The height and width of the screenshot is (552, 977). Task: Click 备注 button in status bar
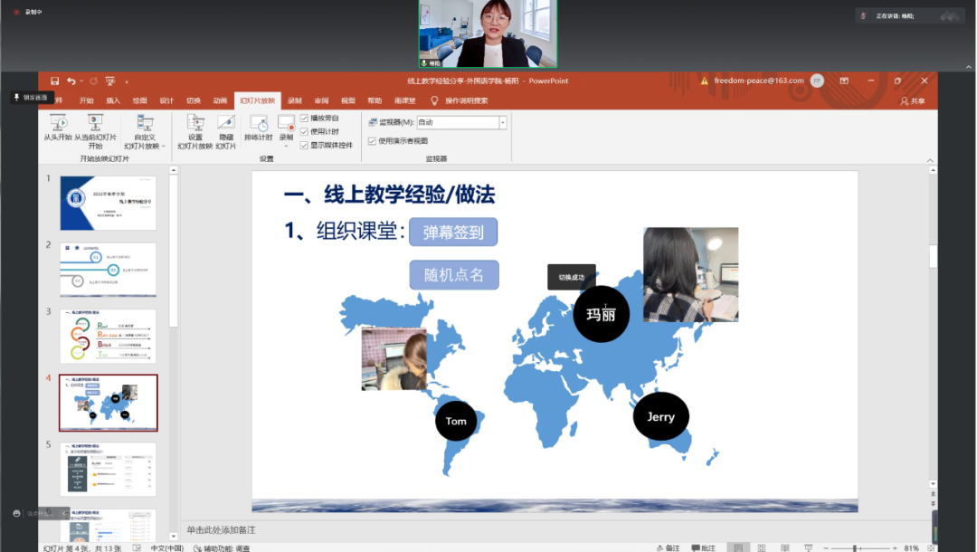coord(667,547)
